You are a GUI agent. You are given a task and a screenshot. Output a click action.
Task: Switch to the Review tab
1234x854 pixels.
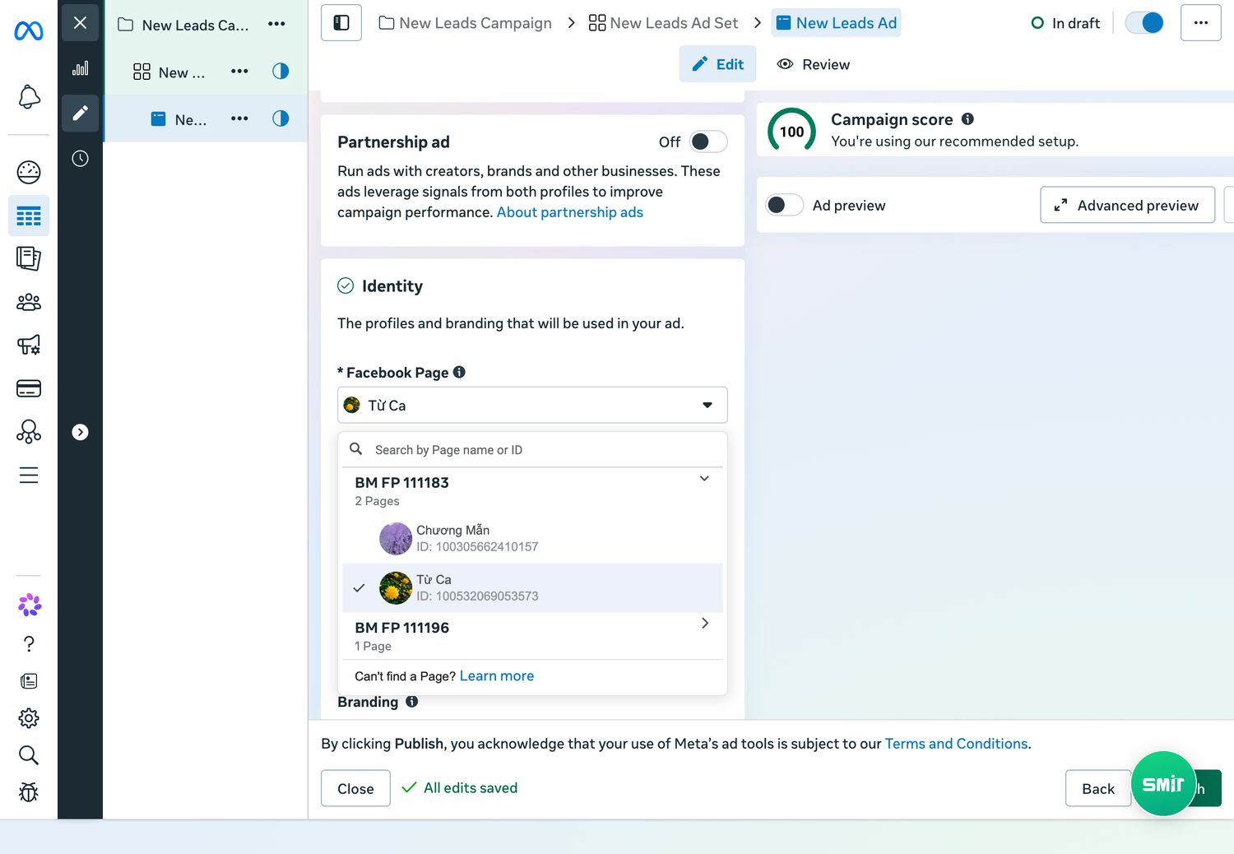point(813,64)
